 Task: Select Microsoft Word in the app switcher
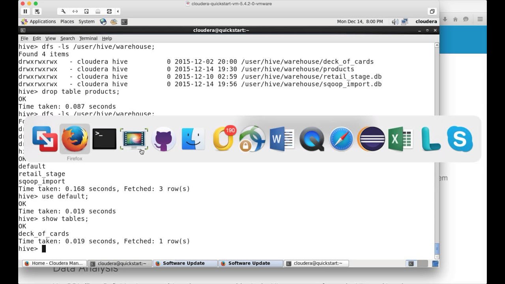(x=282, y=139)
